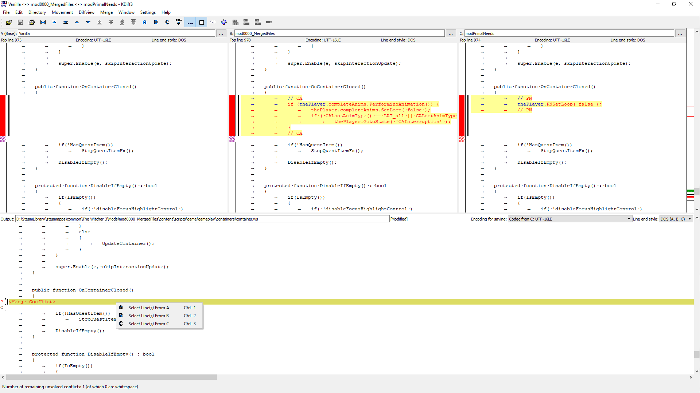Click the Open file folder icon
Screen dimensions: 700x393
coord(9,23)
